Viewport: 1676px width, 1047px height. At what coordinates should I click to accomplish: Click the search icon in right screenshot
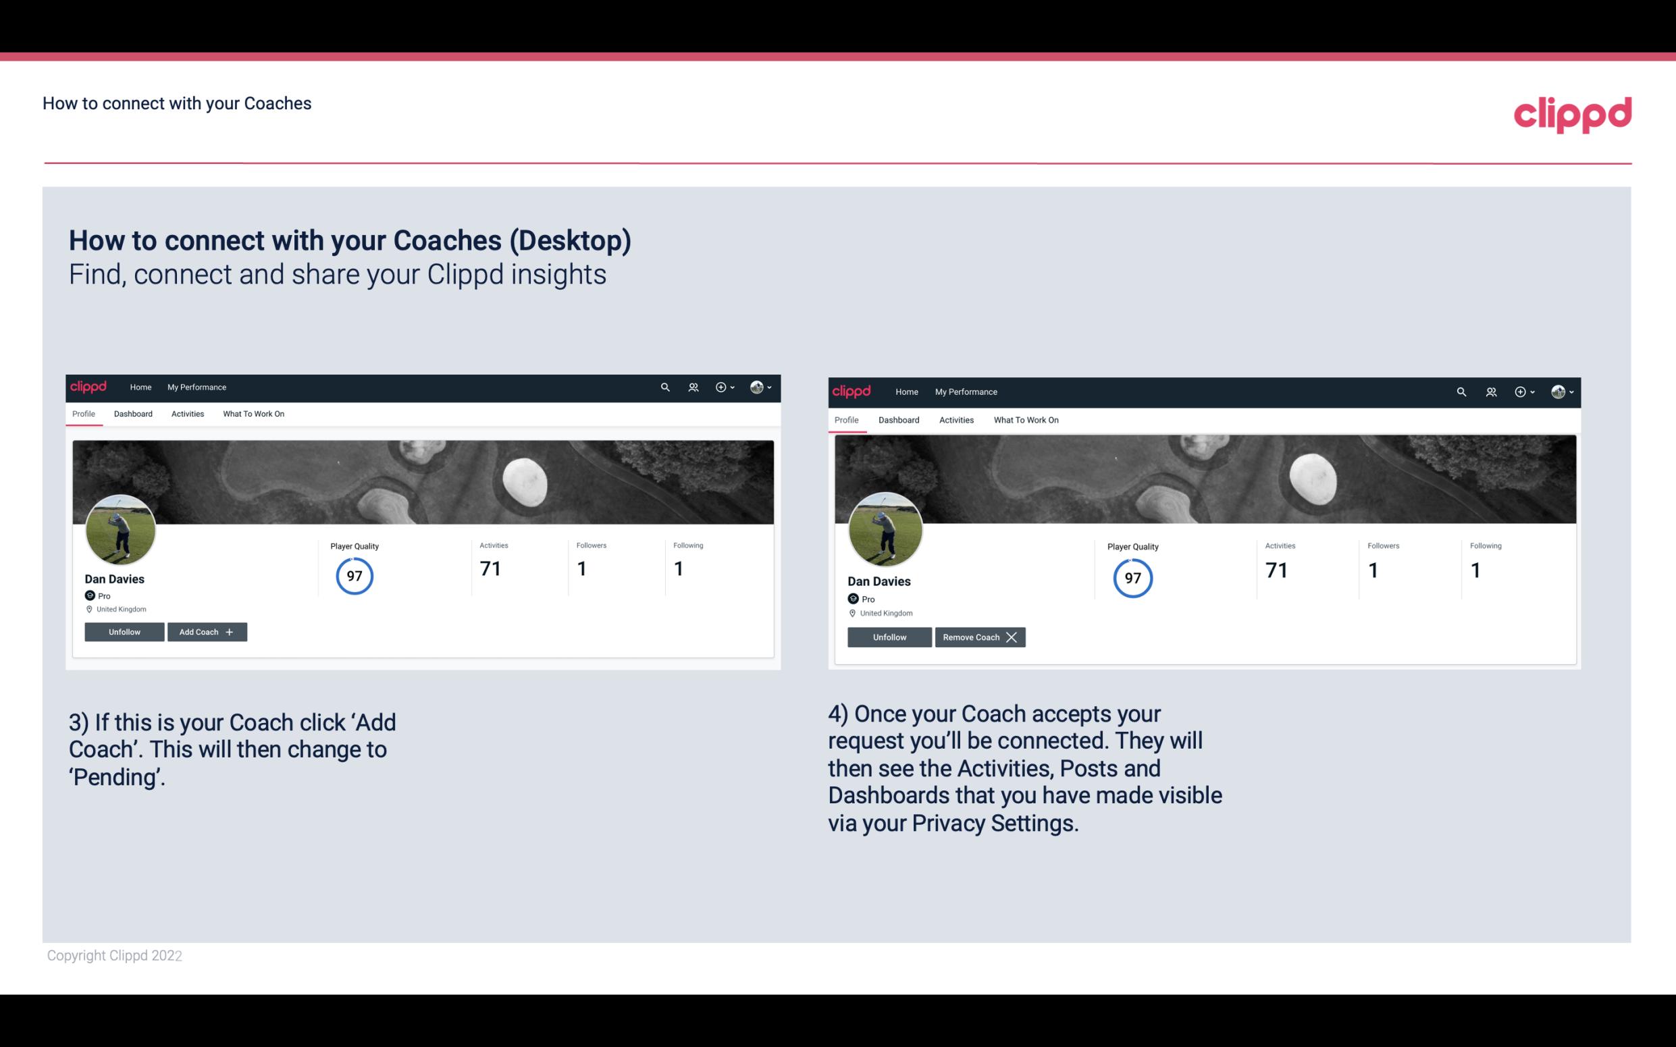pos(1461,392)
